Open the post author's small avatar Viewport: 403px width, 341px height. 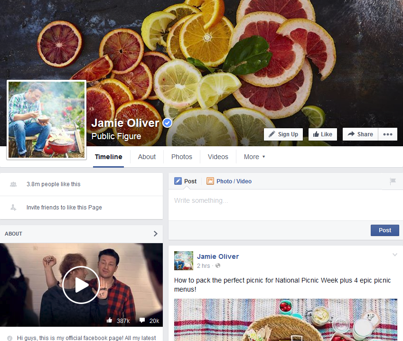pyautogui.click(x=184, y=261)
